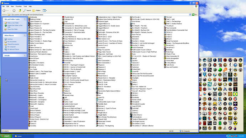The image size is (246, 138).
Task: Click the Share this folder link
Action: [12, 29]
